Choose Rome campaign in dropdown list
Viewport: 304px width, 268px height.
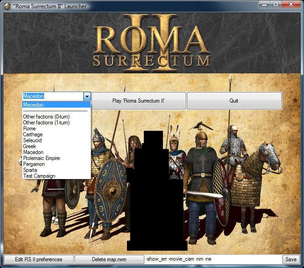(x=30, y=129)
